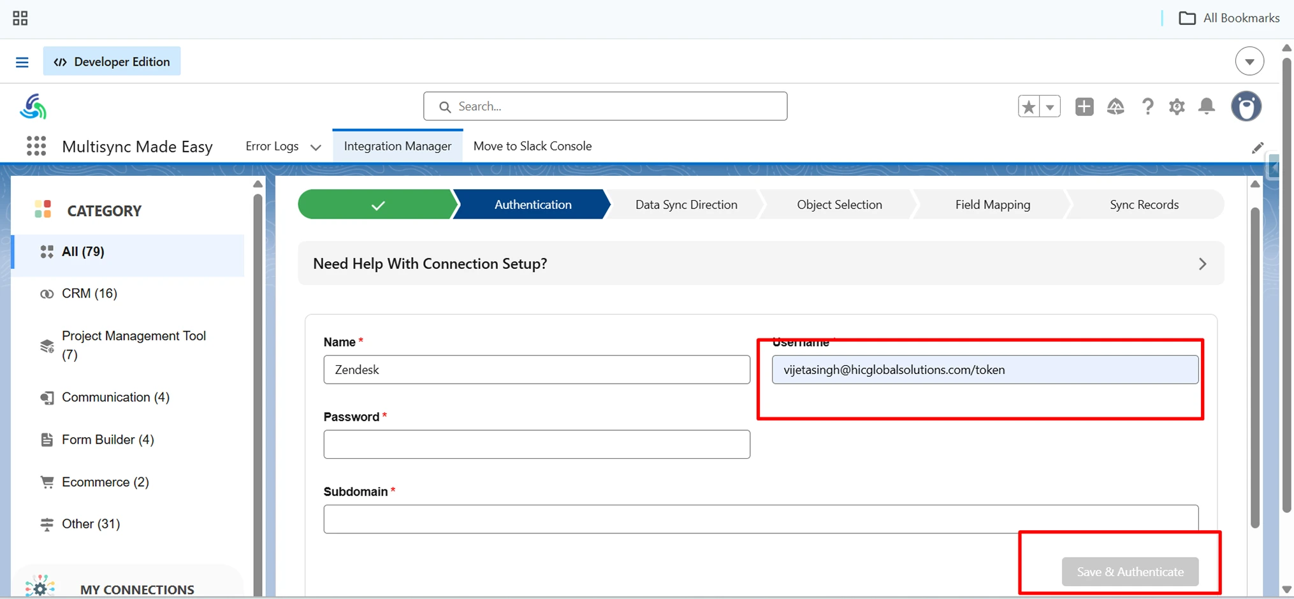Select the Integration Manager tab
The image size is (1294, 599).
(398, 146)
